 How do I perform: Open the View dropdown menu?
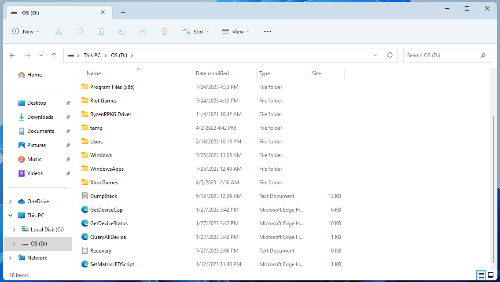(235, 32)
